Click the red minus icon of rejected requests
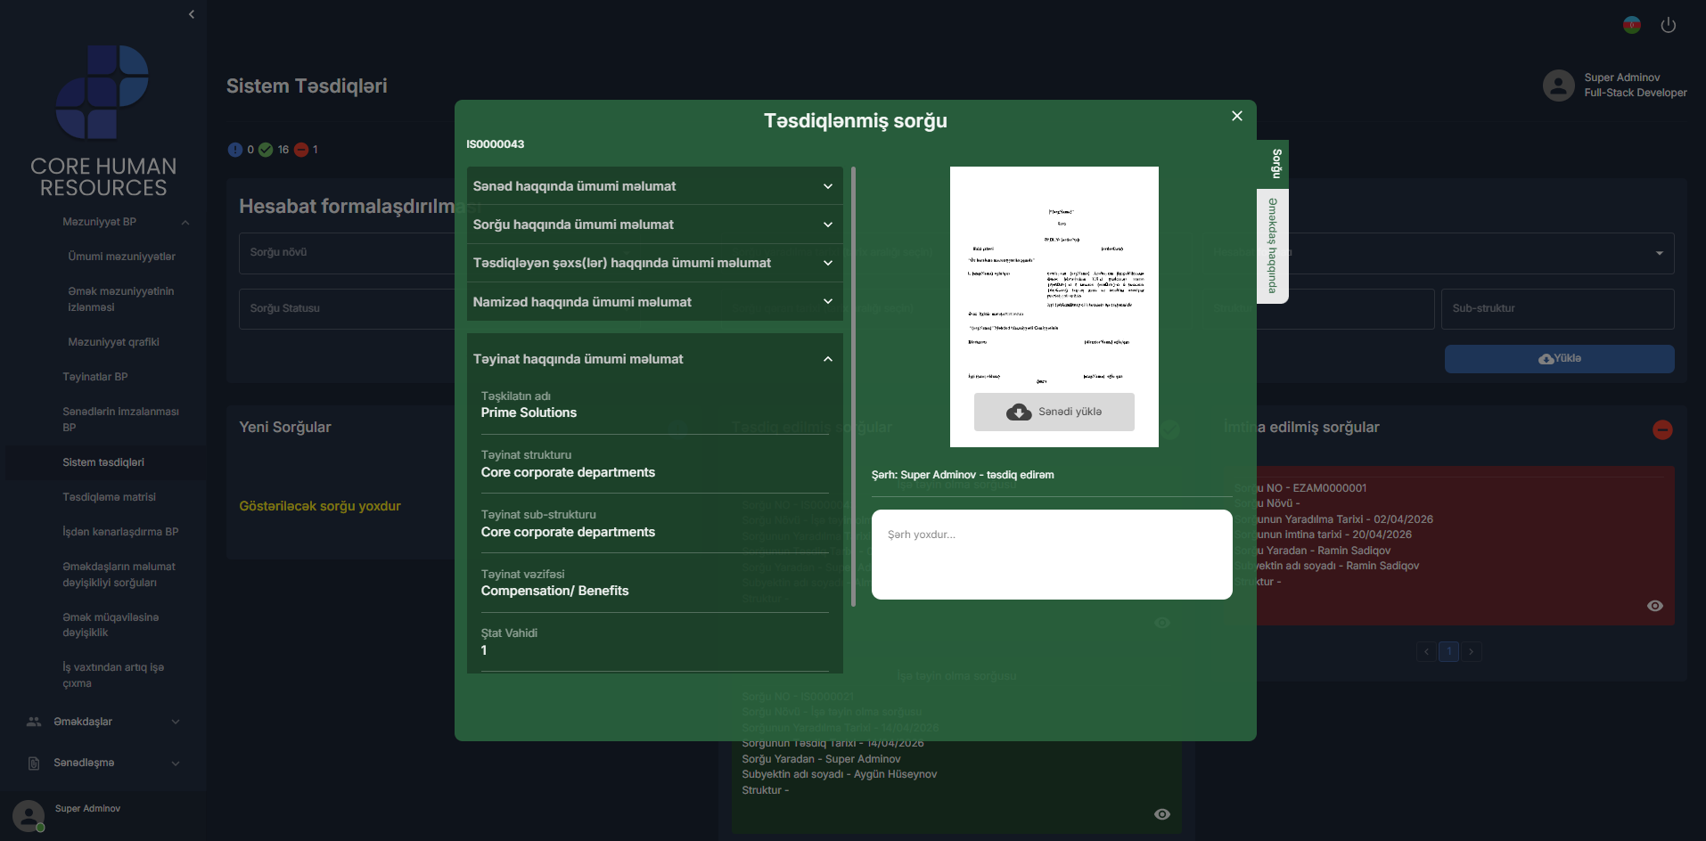This screenshot has height=841, width=1706. tap(1662, 429)
